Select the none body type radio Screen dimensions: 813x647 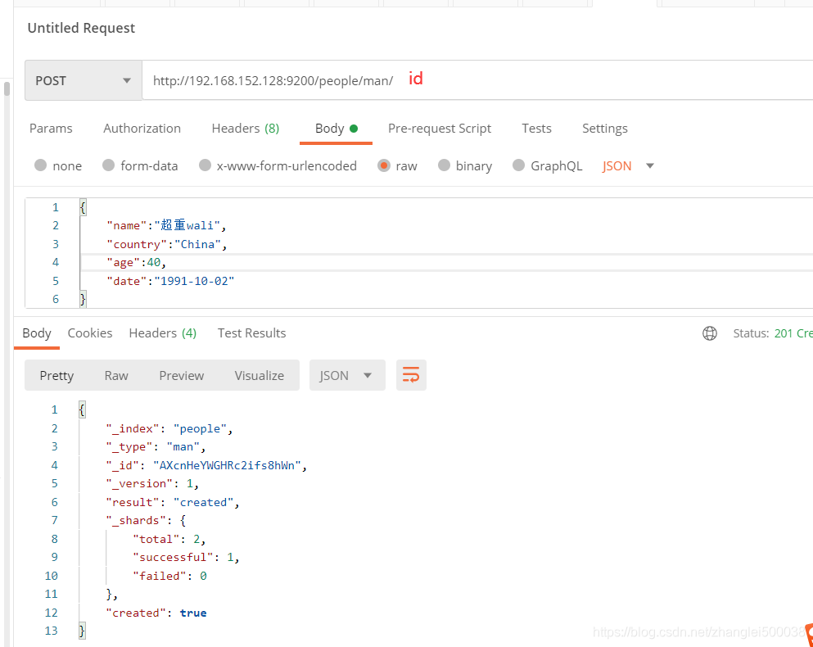(x=40, y=165)
